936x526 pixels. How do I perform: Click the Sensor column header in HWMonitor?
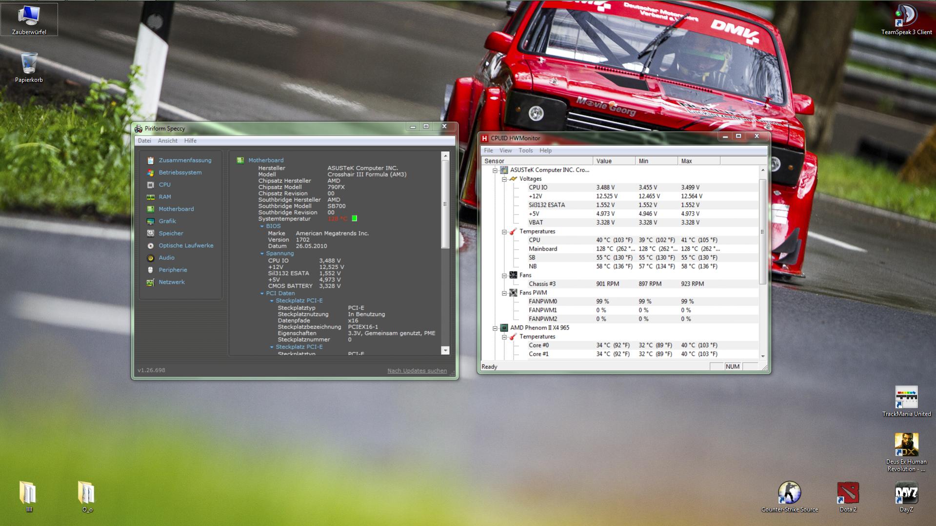click(x=537, y=161)
